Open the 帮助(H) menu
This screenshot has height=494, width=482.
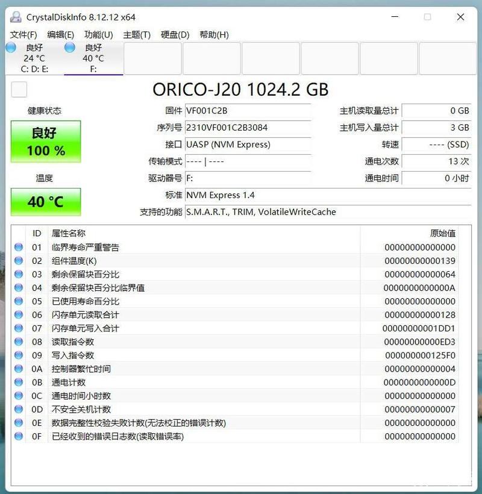pos(214,35)
